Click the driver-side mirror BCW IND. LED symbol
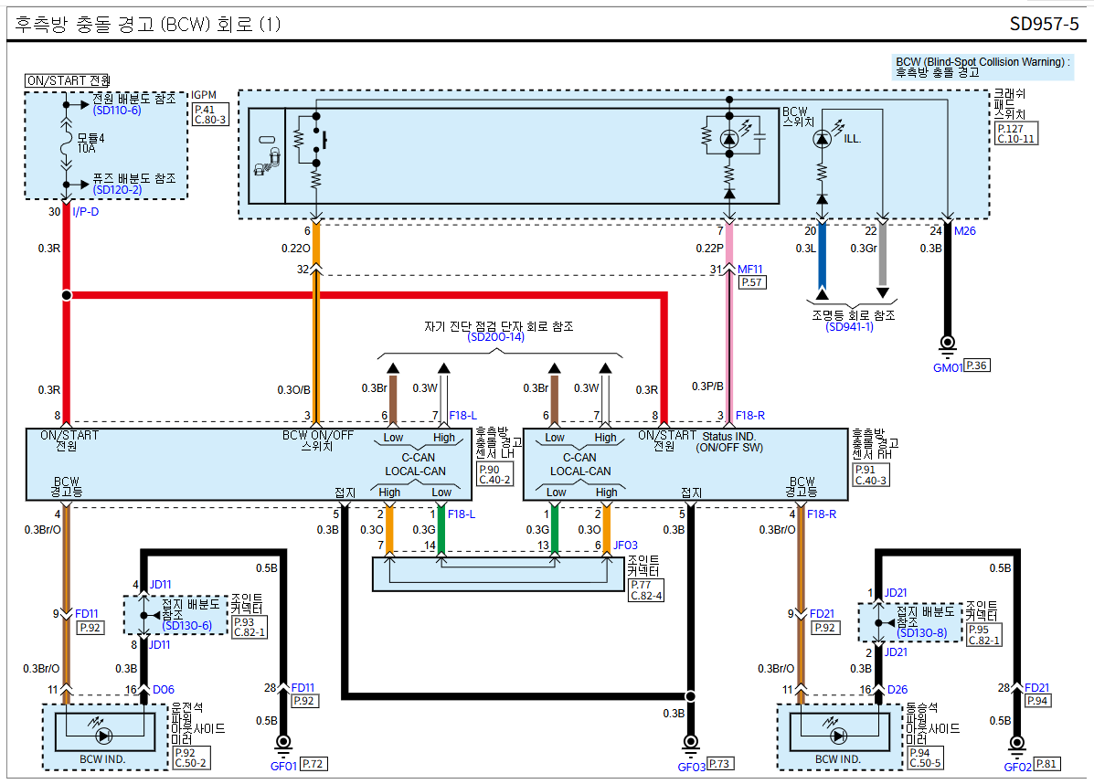Screen dimensions: 1094x784 [102, 735]
